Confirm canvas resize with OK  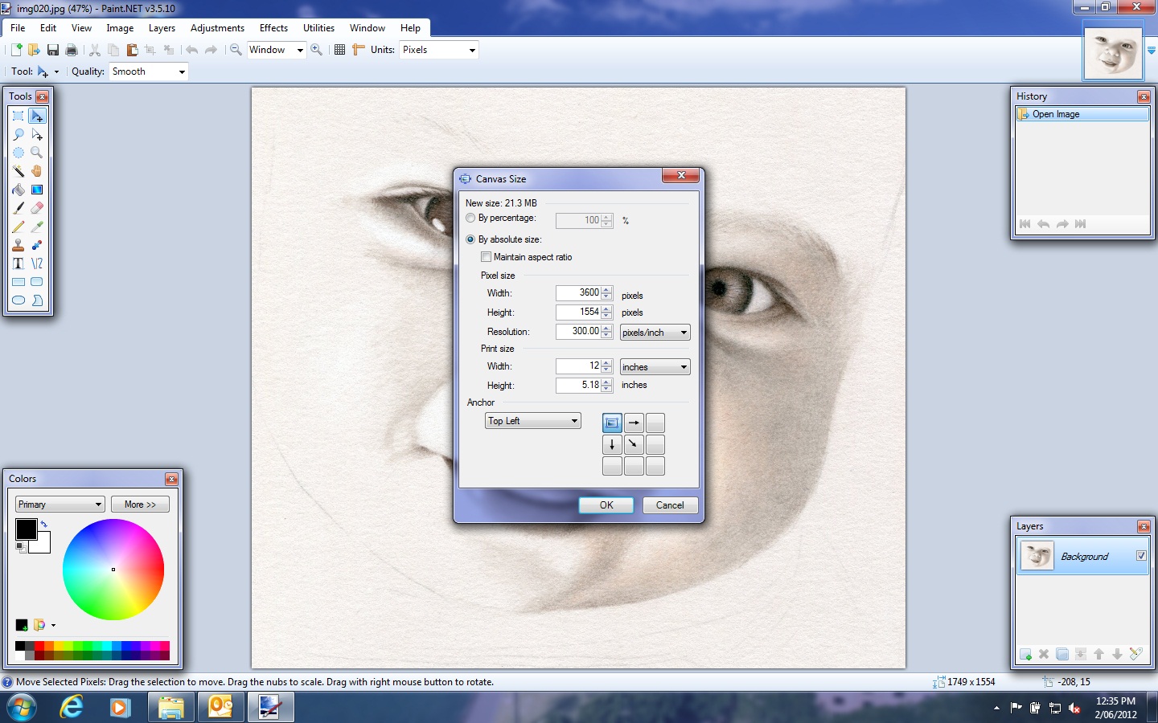click(606, 505)
